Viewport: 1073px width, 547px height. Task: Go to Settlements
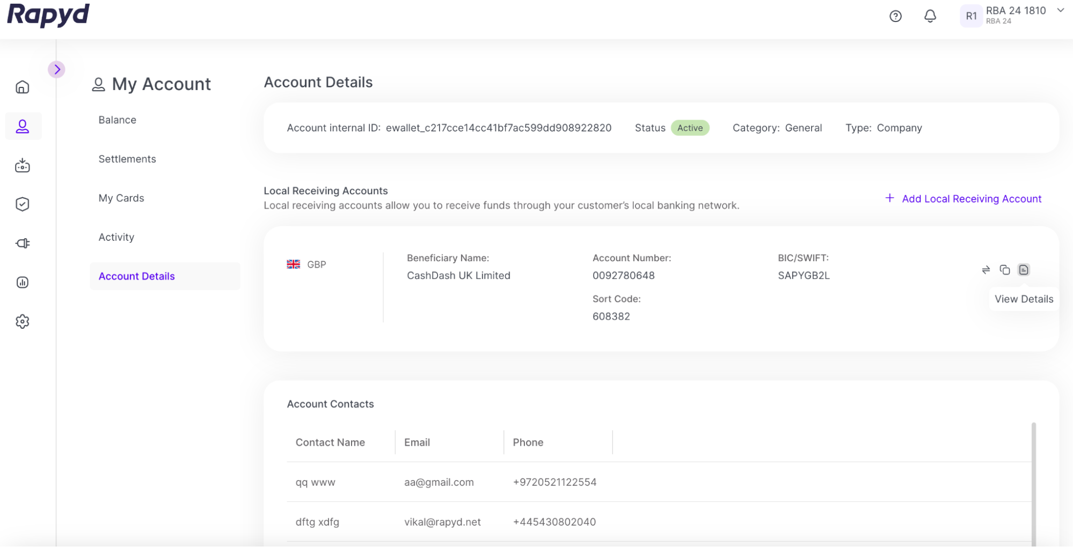[127, 159]
